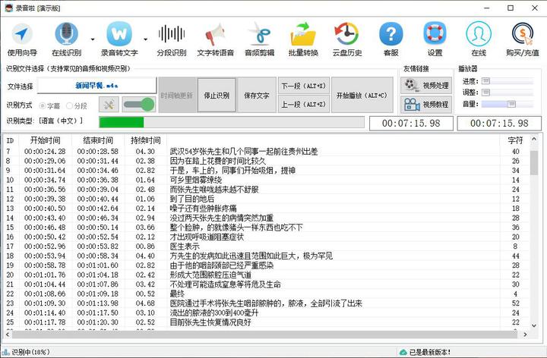Select row 可乡里烟雾缭绕
This screenshot has height=358, width=547.
[267, 180]
